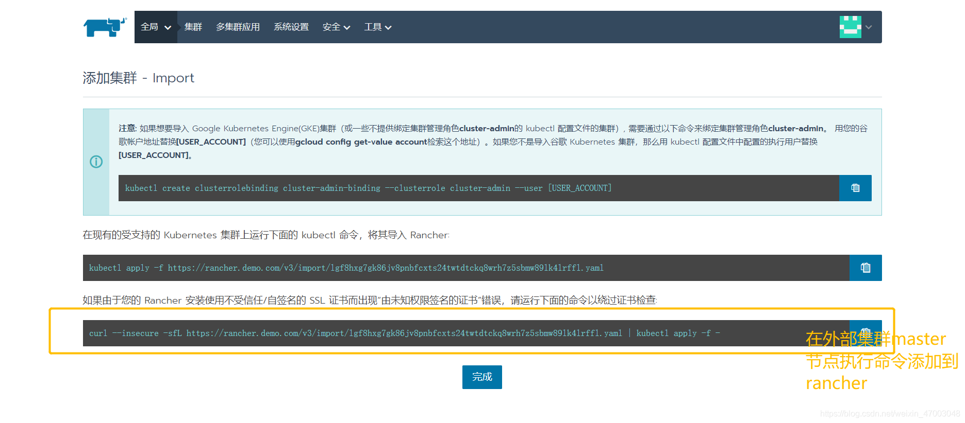Screen dimensions: 965x423
Task: Expand the 安全 dropdown menu
Action: point(336,27)
